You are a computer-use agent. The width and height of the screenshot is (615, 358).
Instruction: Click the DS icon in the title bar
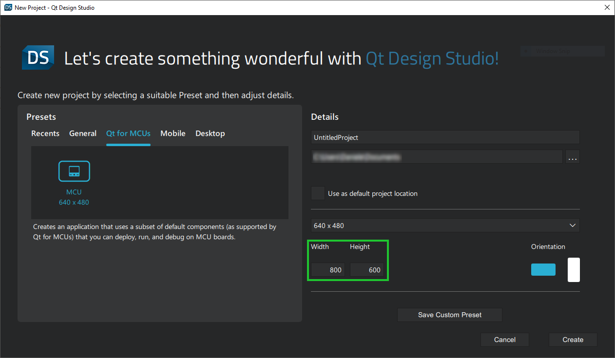coord(7,7)
